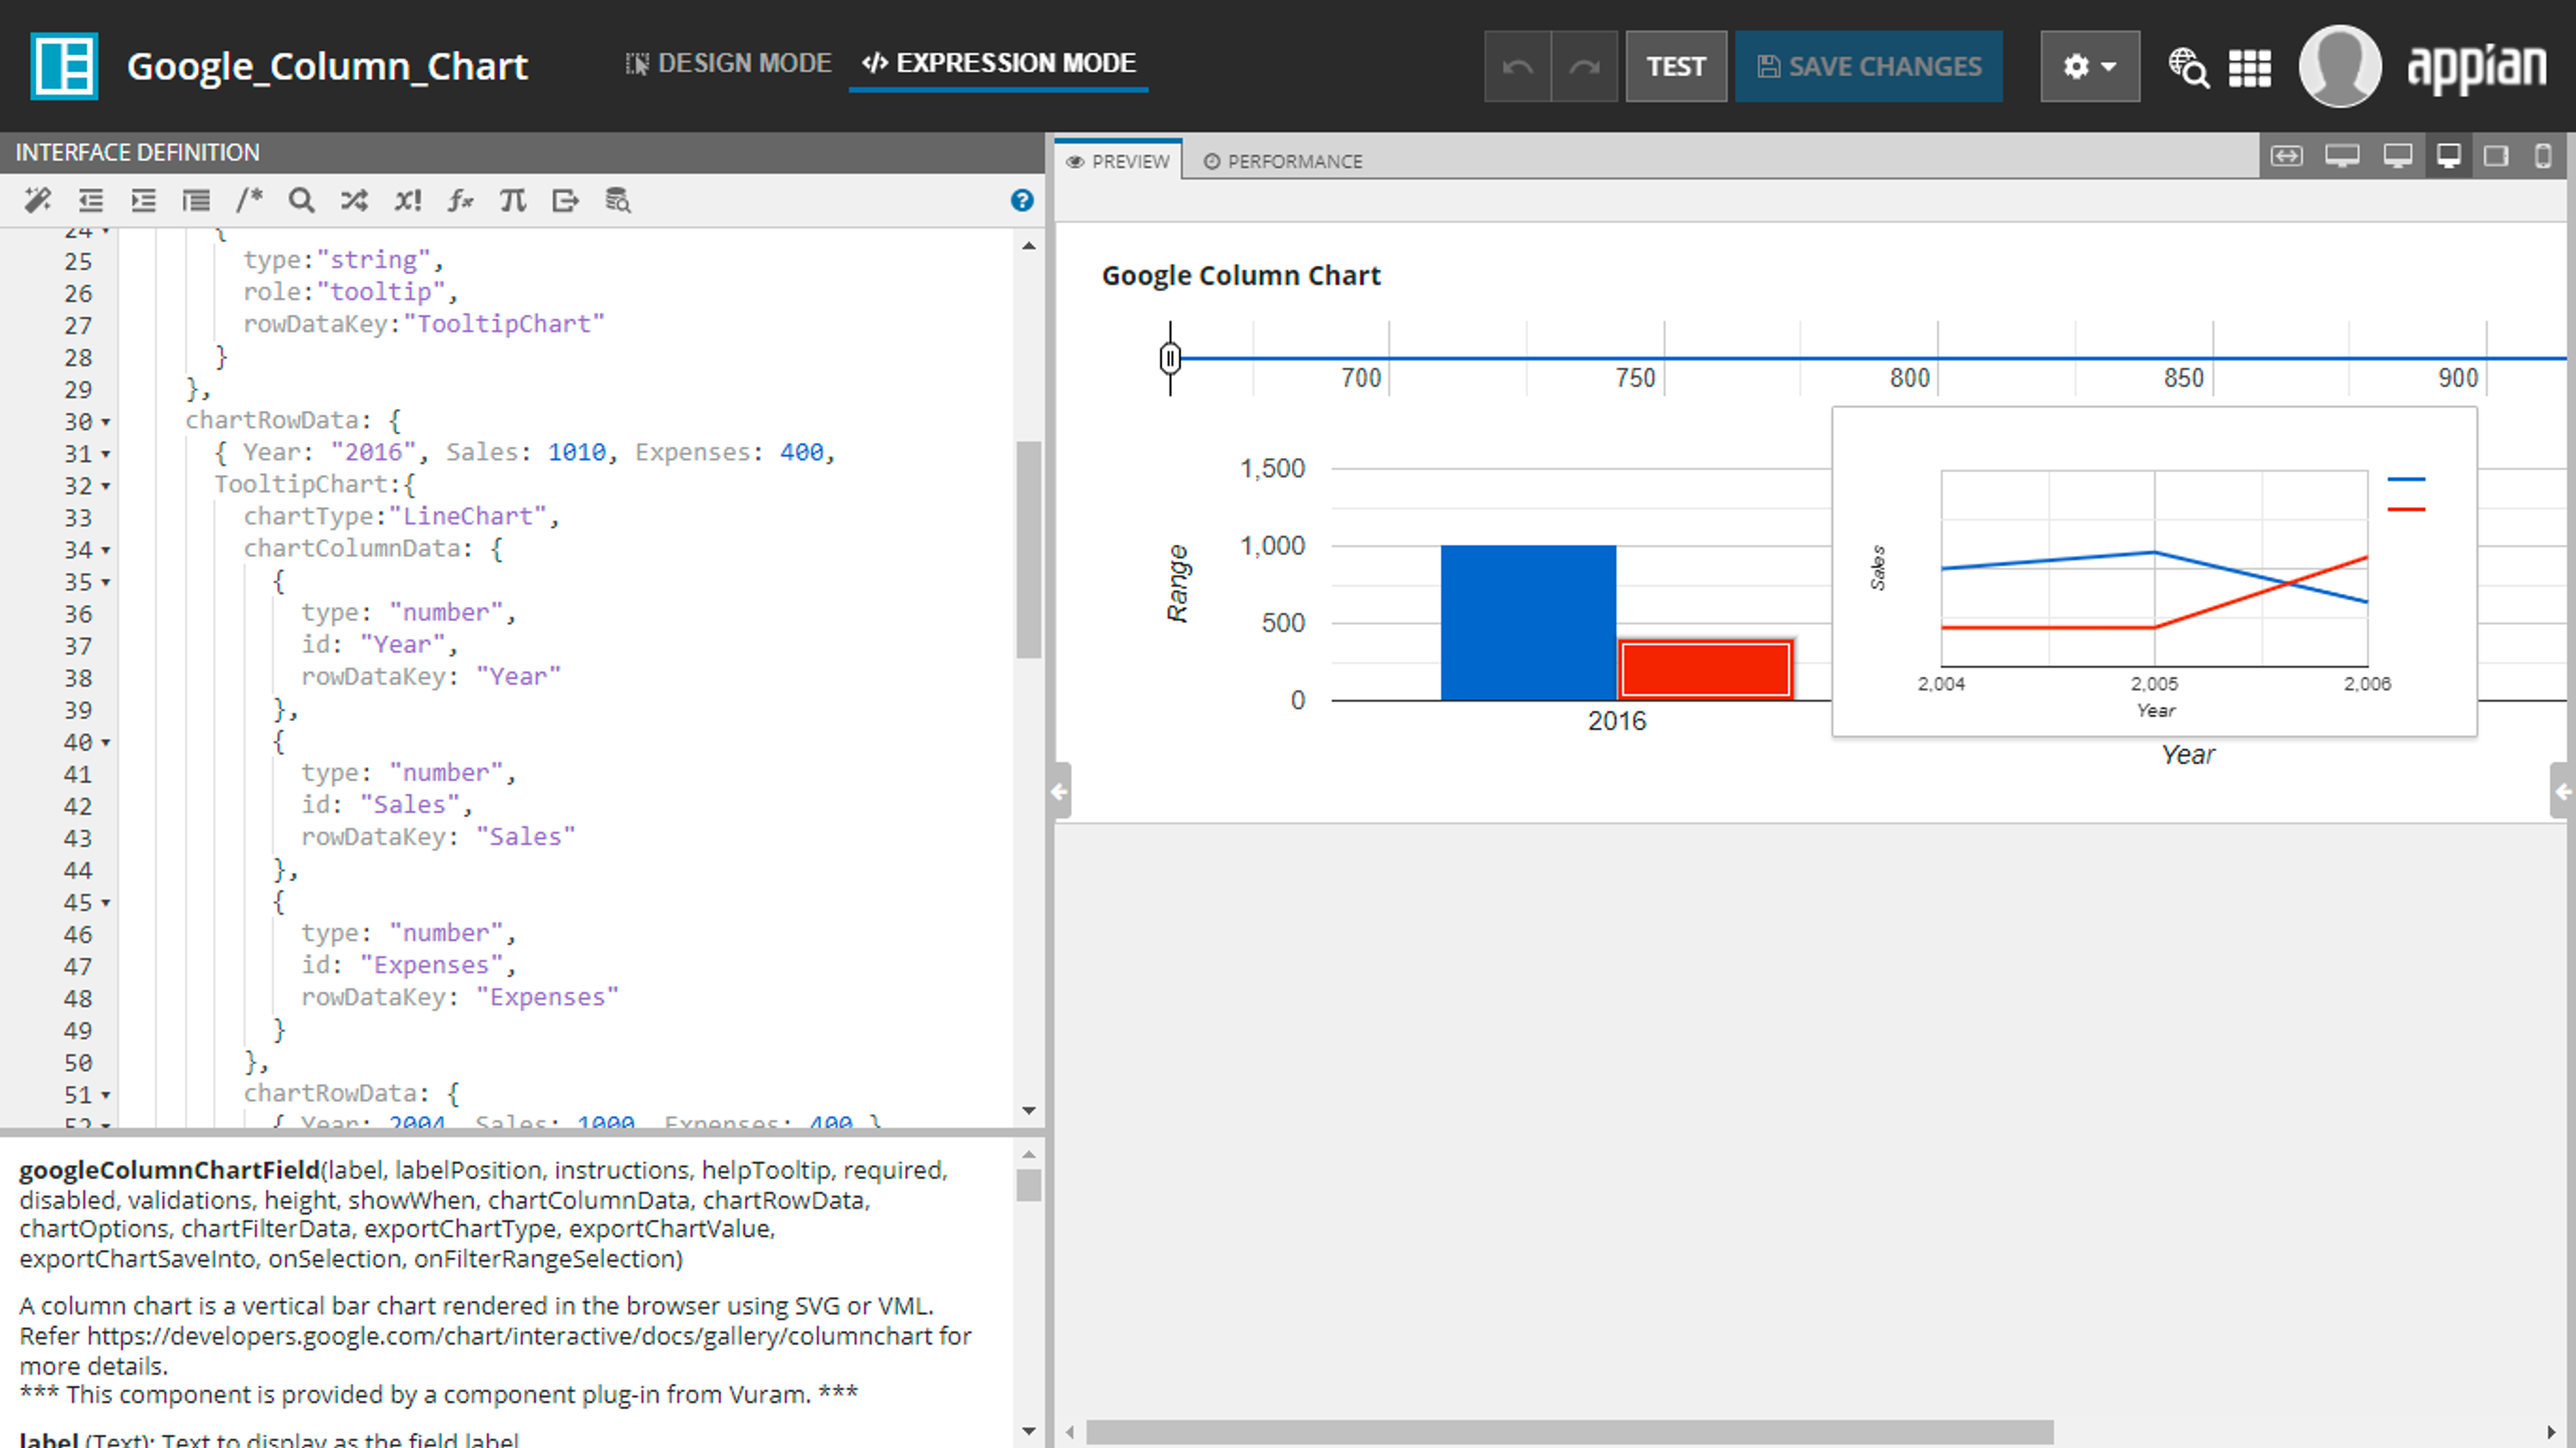
Task: Fold code at line 31
Action: coord(105,454)
